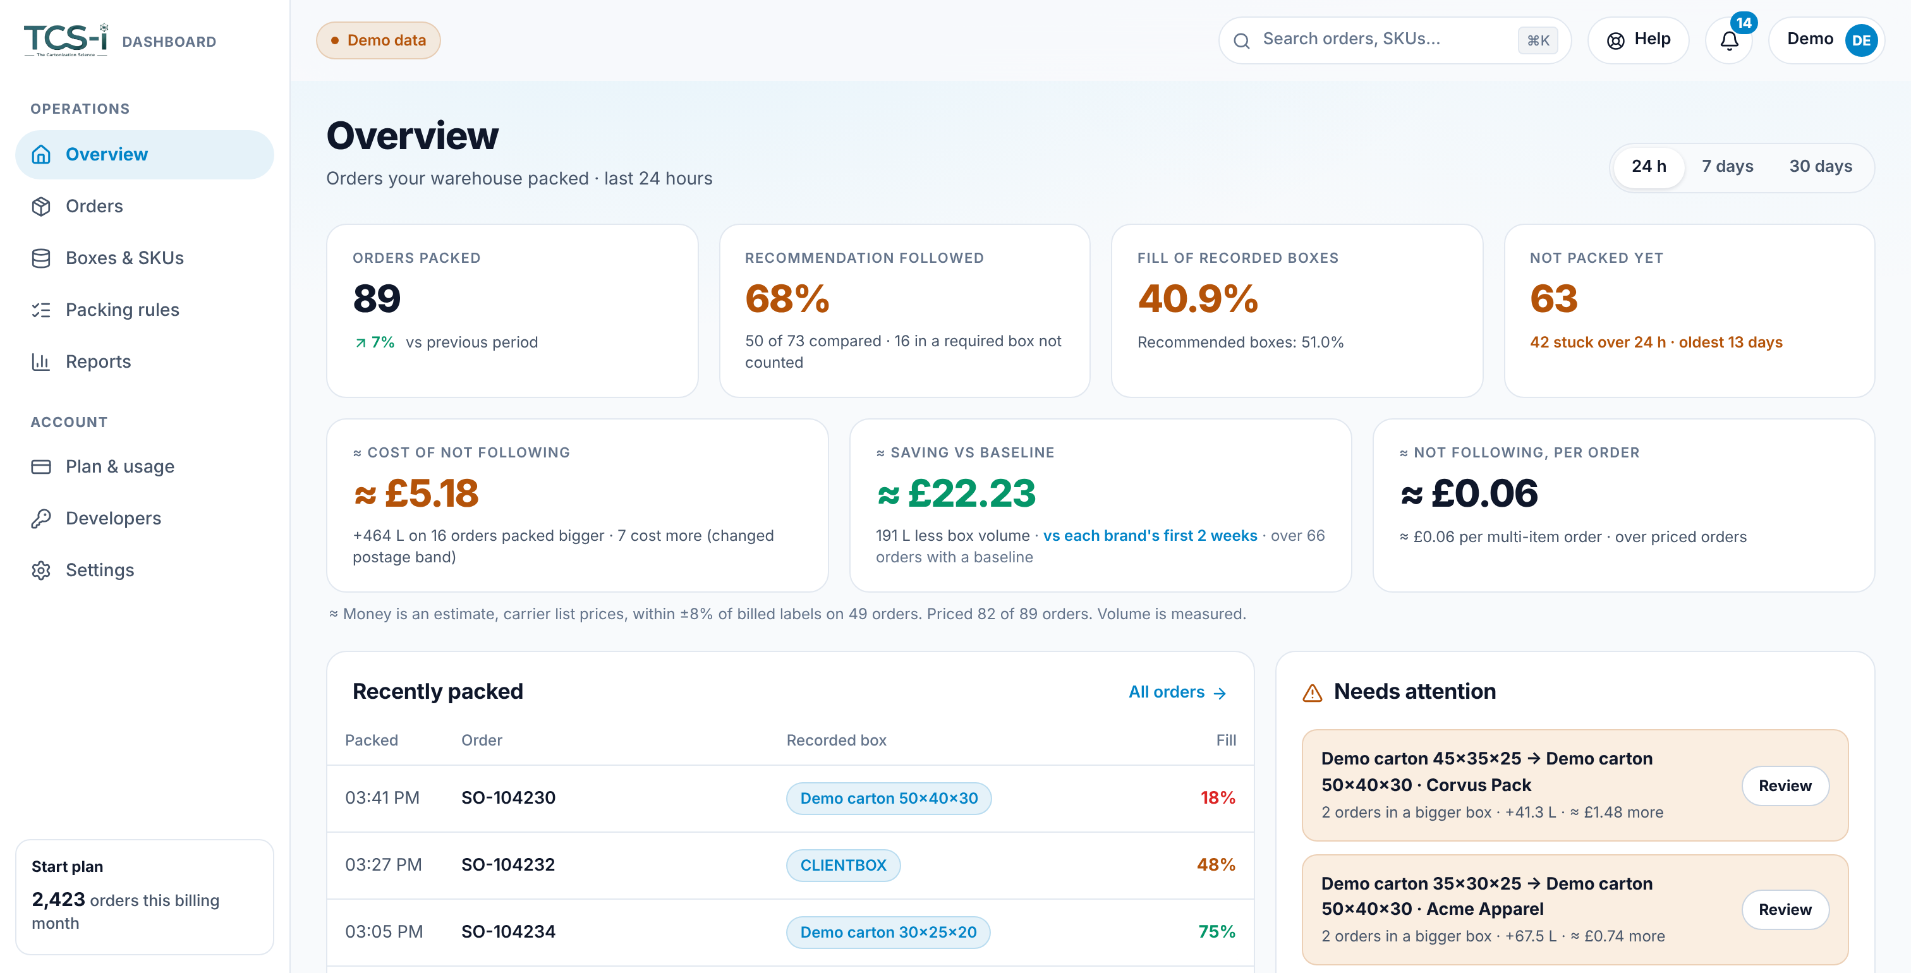Open the Packing rules section
The width and height of the screenshot is (1911, 973).
(145, 310)
